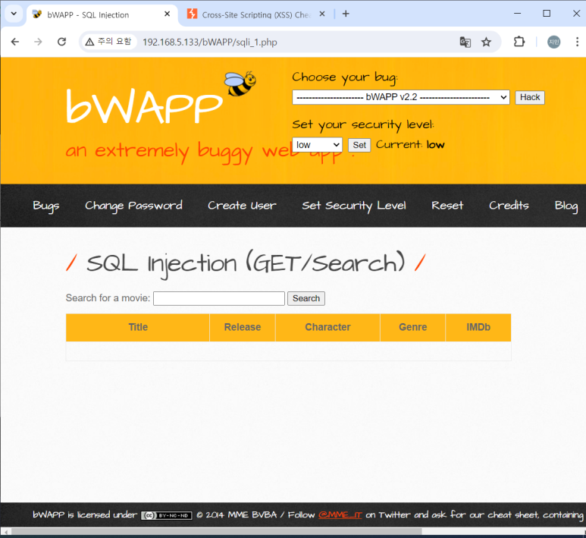
Task: Open the Blog link in navigation
Action: [566, 206]
